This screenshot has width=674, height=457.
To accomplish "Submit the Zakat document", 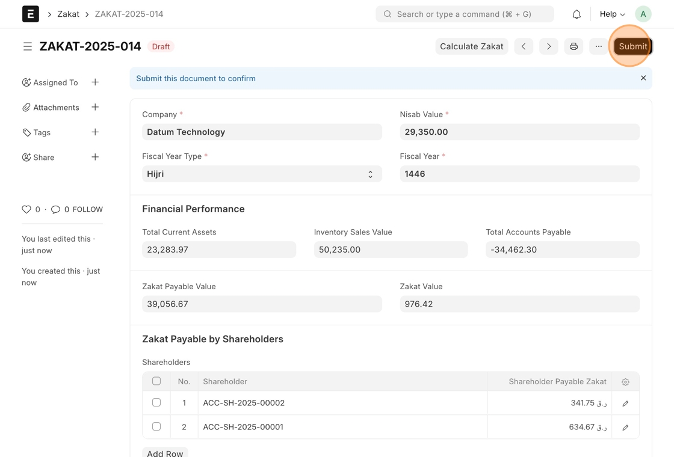I will point(632,46).
